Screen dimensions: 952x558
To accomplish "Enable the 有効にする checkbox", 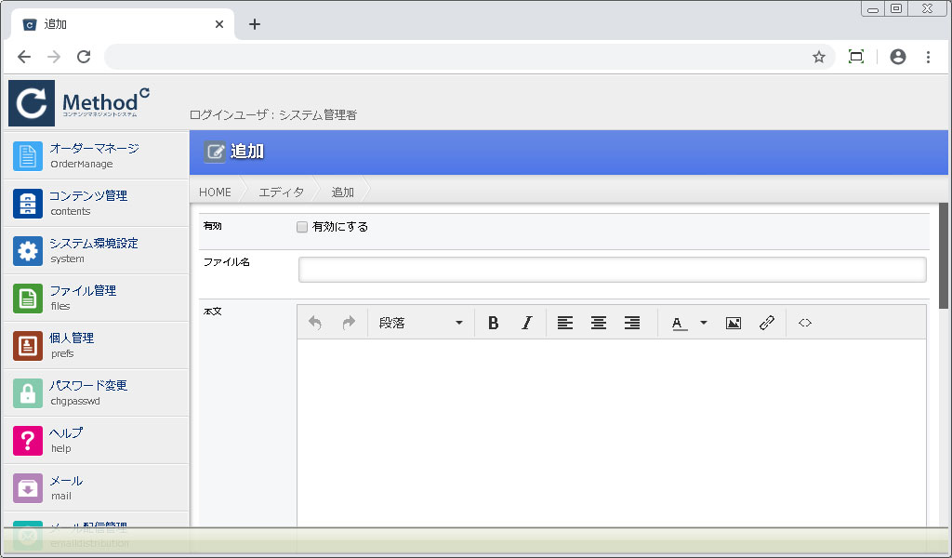I will (302, 227).
